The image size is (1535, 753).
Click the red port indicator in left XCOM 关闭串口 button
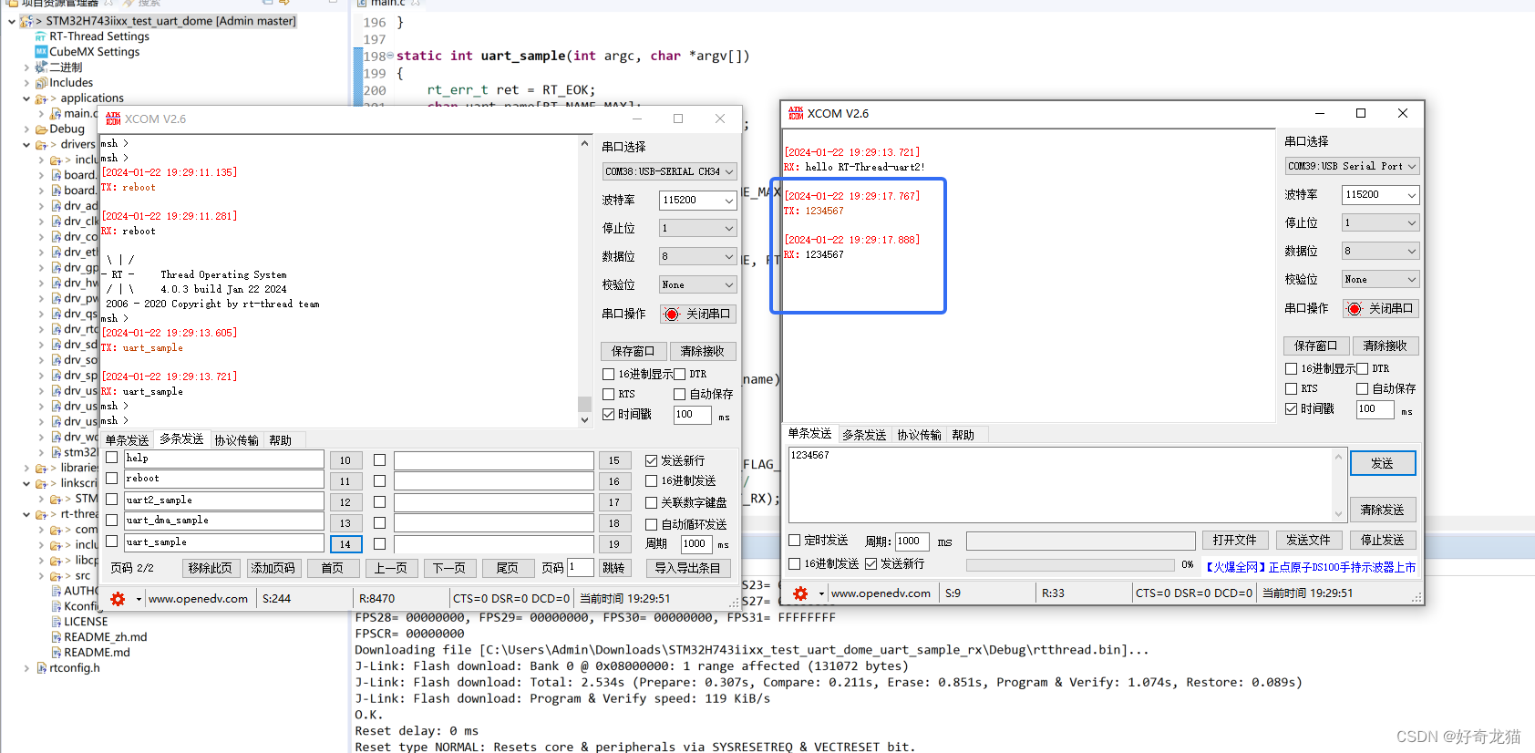(x=672, y=314)
